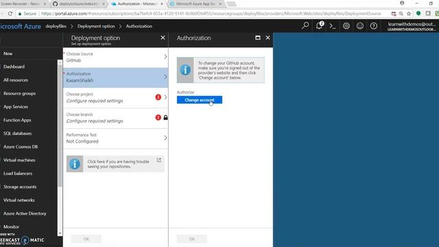
Task: Bookmark page with the star icon
Action: tap(409, 14)
